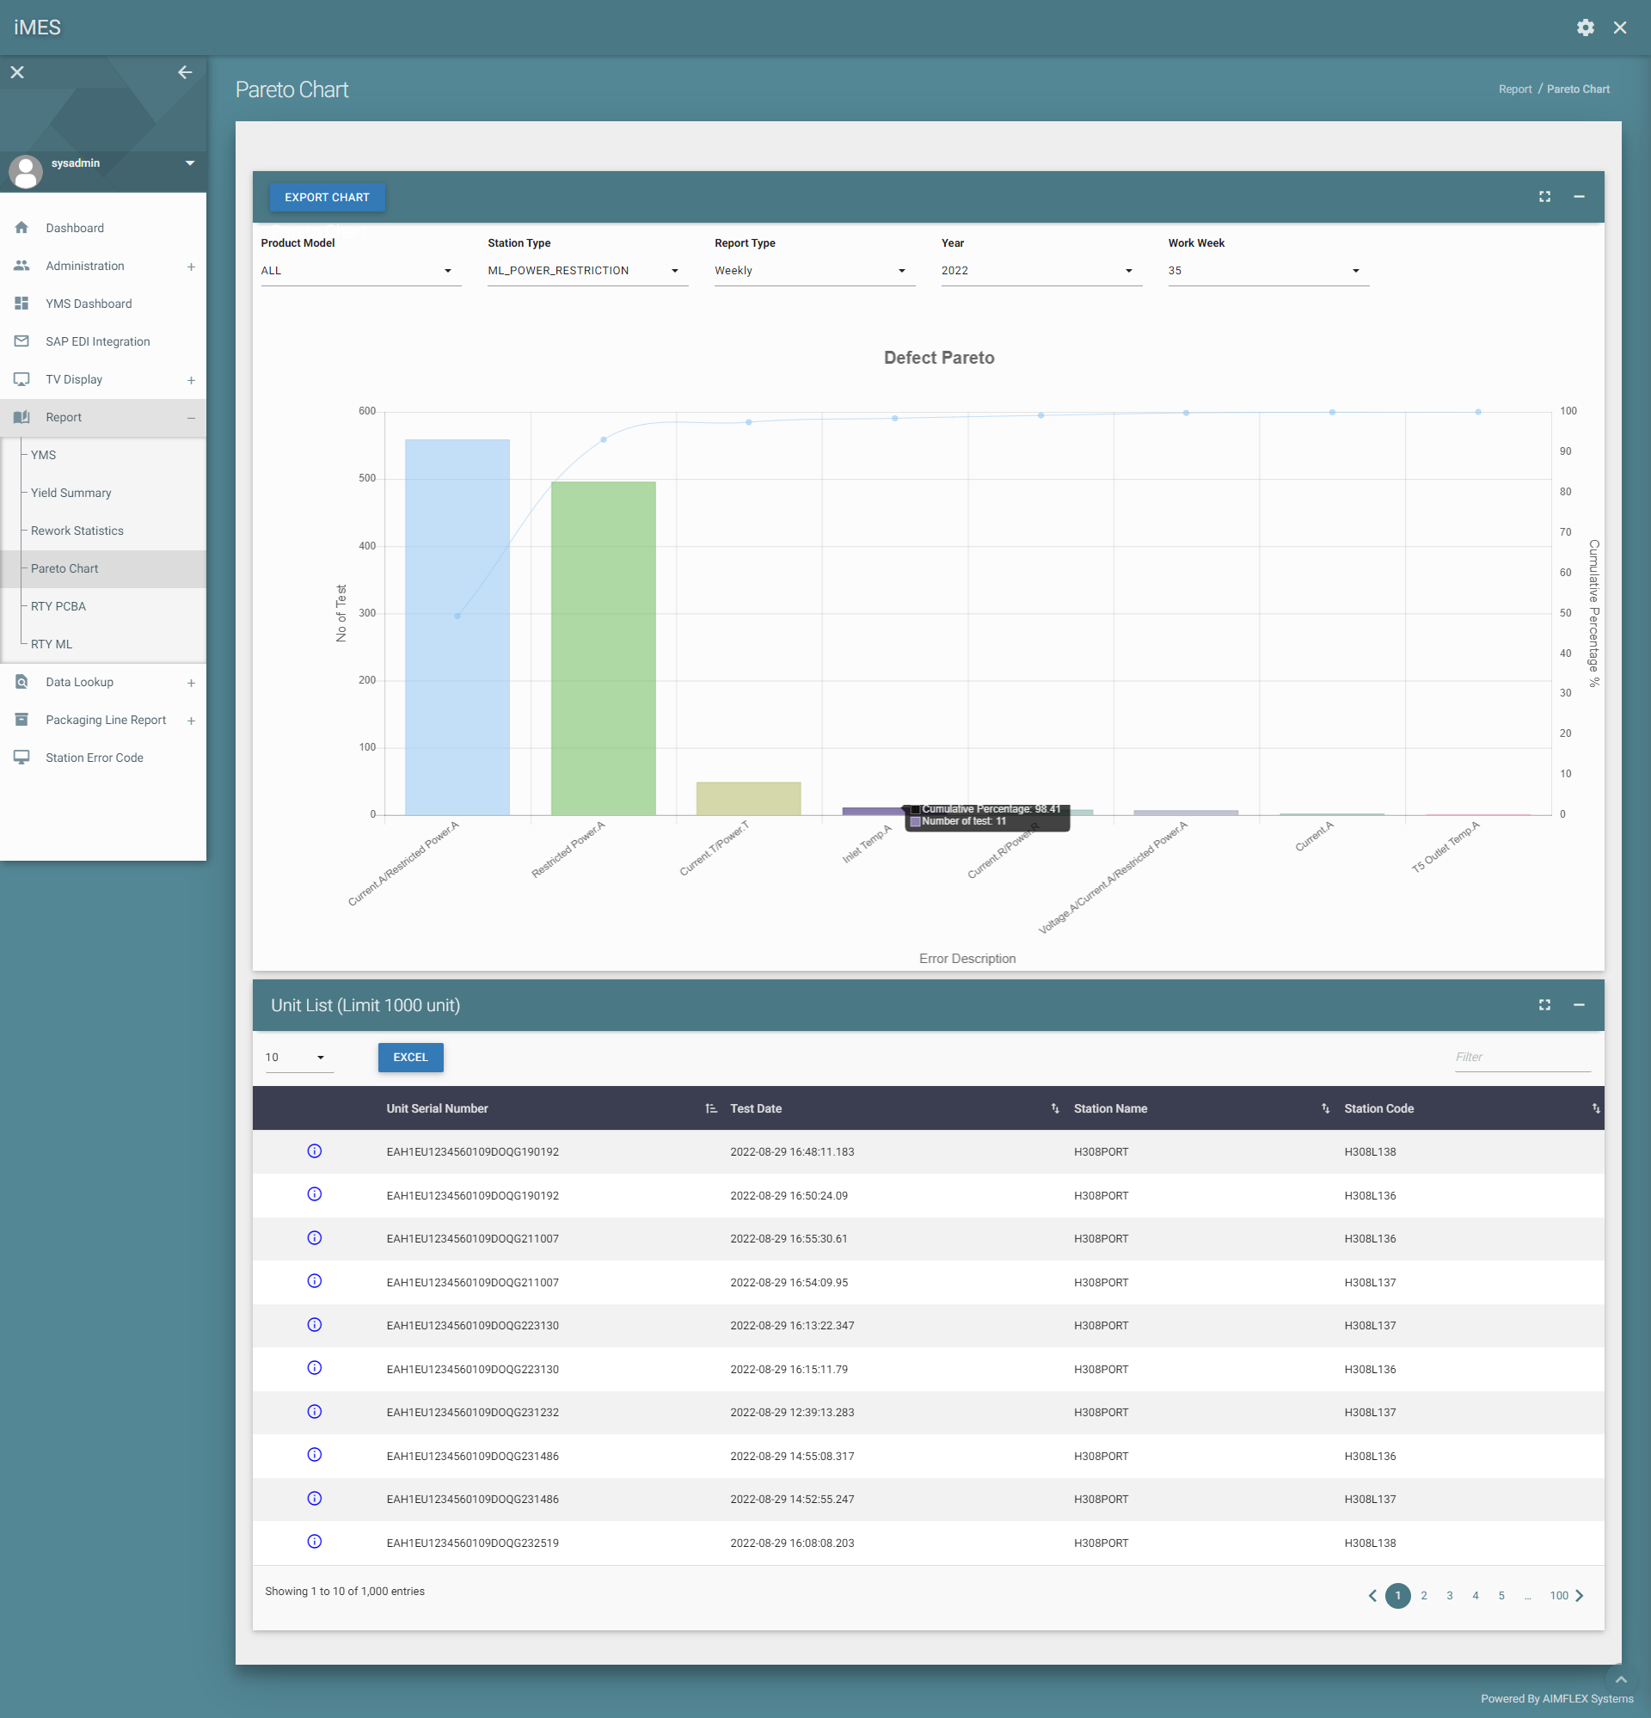Click the SAP EDI Integration mail icon
Viewport: 1651px width, 1718px height.
coord(21,341)
